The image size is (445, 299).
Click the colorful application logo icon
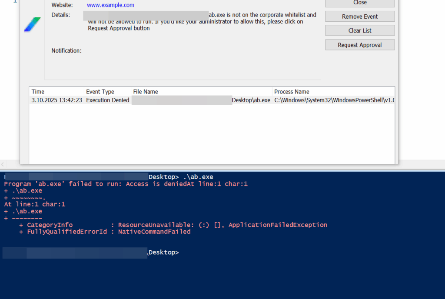[x=32, y=25]
